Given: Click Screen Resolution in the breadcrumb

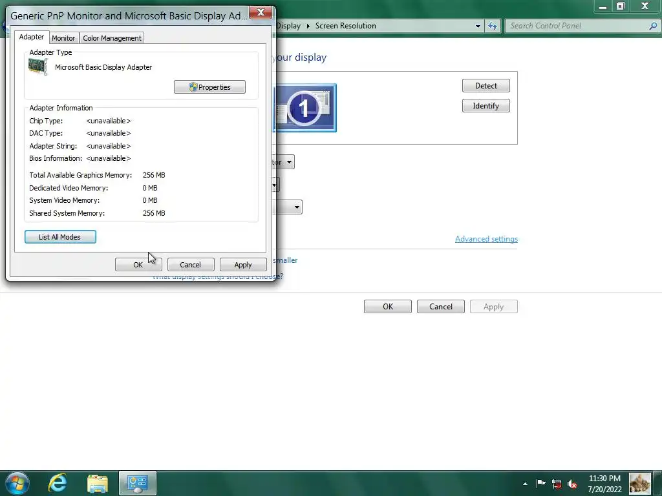Looking at the screenshot, I should [x=345, y=26].
